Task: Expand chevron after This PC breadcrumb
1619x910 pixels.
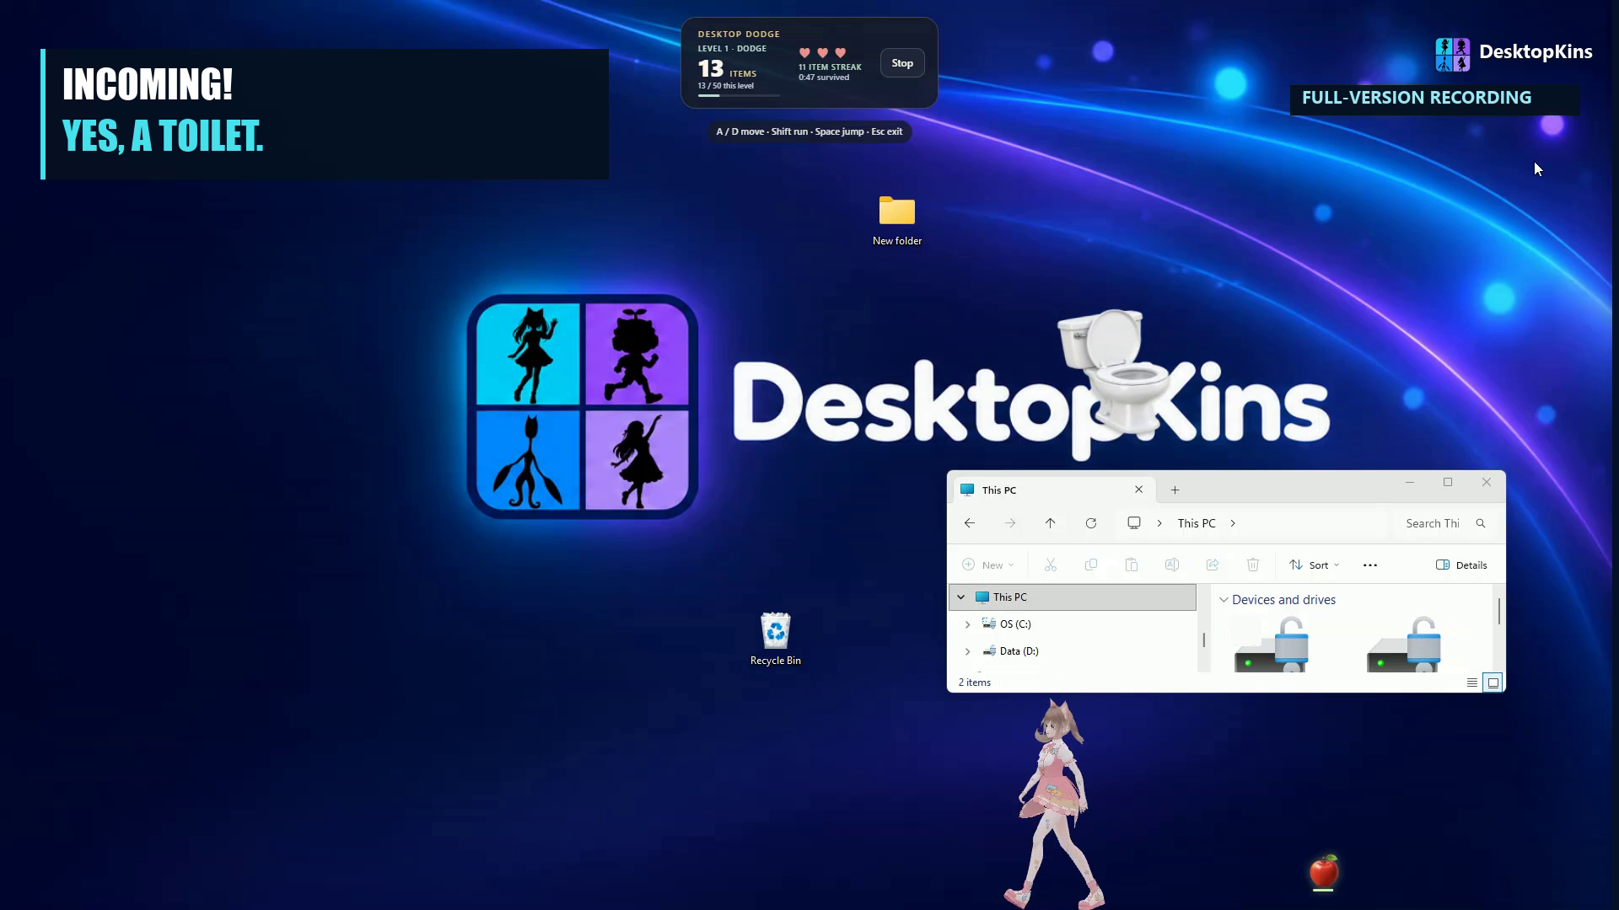Action: (x=1233, y=523)
